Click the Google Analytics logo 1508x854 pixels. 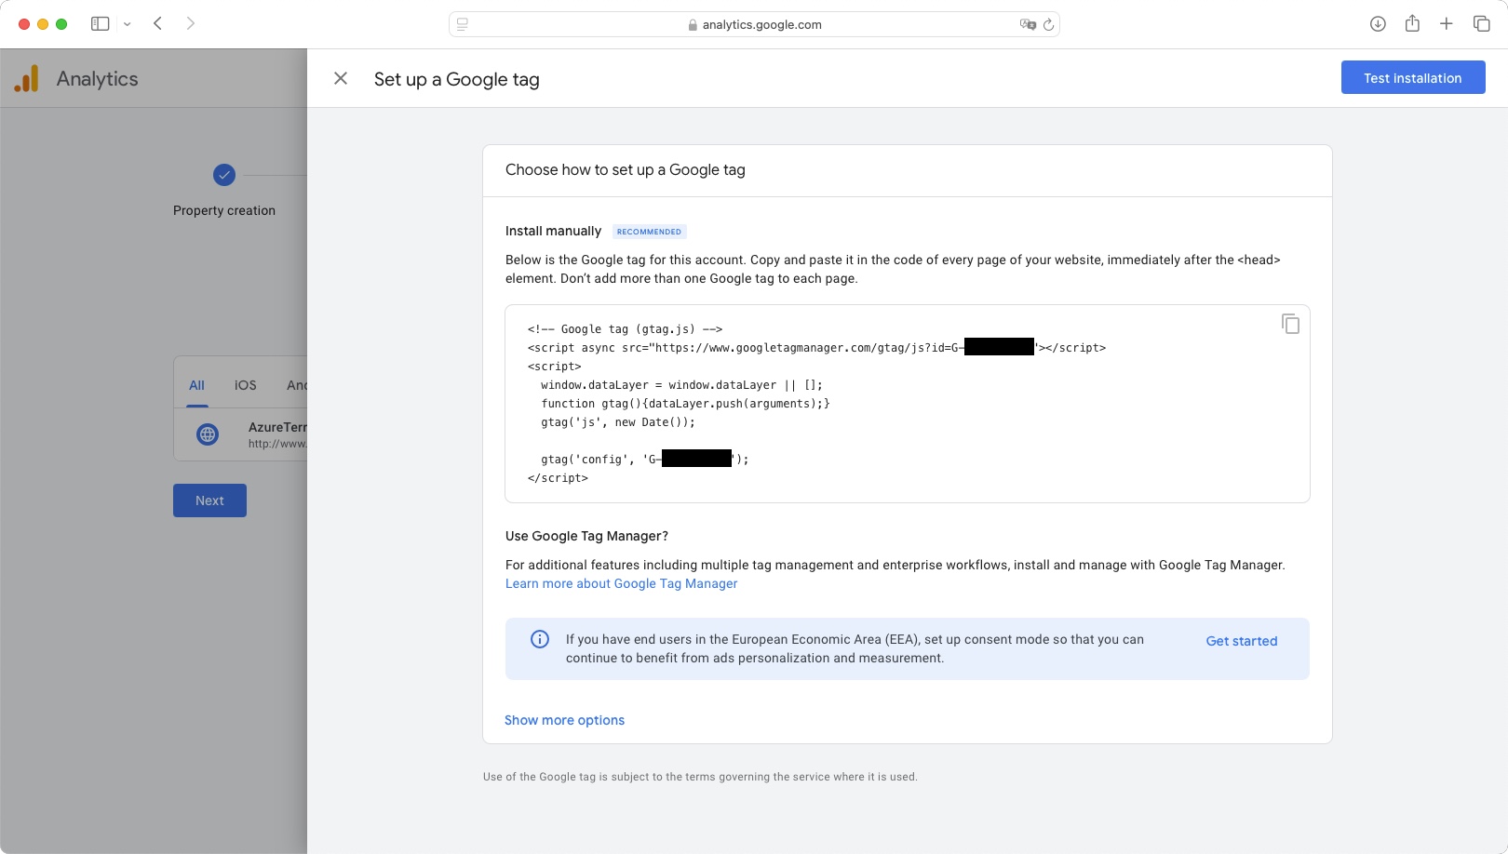point(27,78)
